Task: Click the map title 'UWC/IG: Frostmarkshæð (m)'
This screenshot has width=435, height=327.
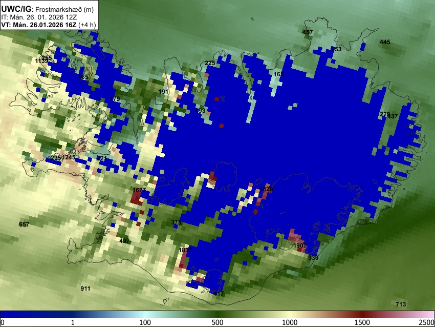Action: click(48, 9)
